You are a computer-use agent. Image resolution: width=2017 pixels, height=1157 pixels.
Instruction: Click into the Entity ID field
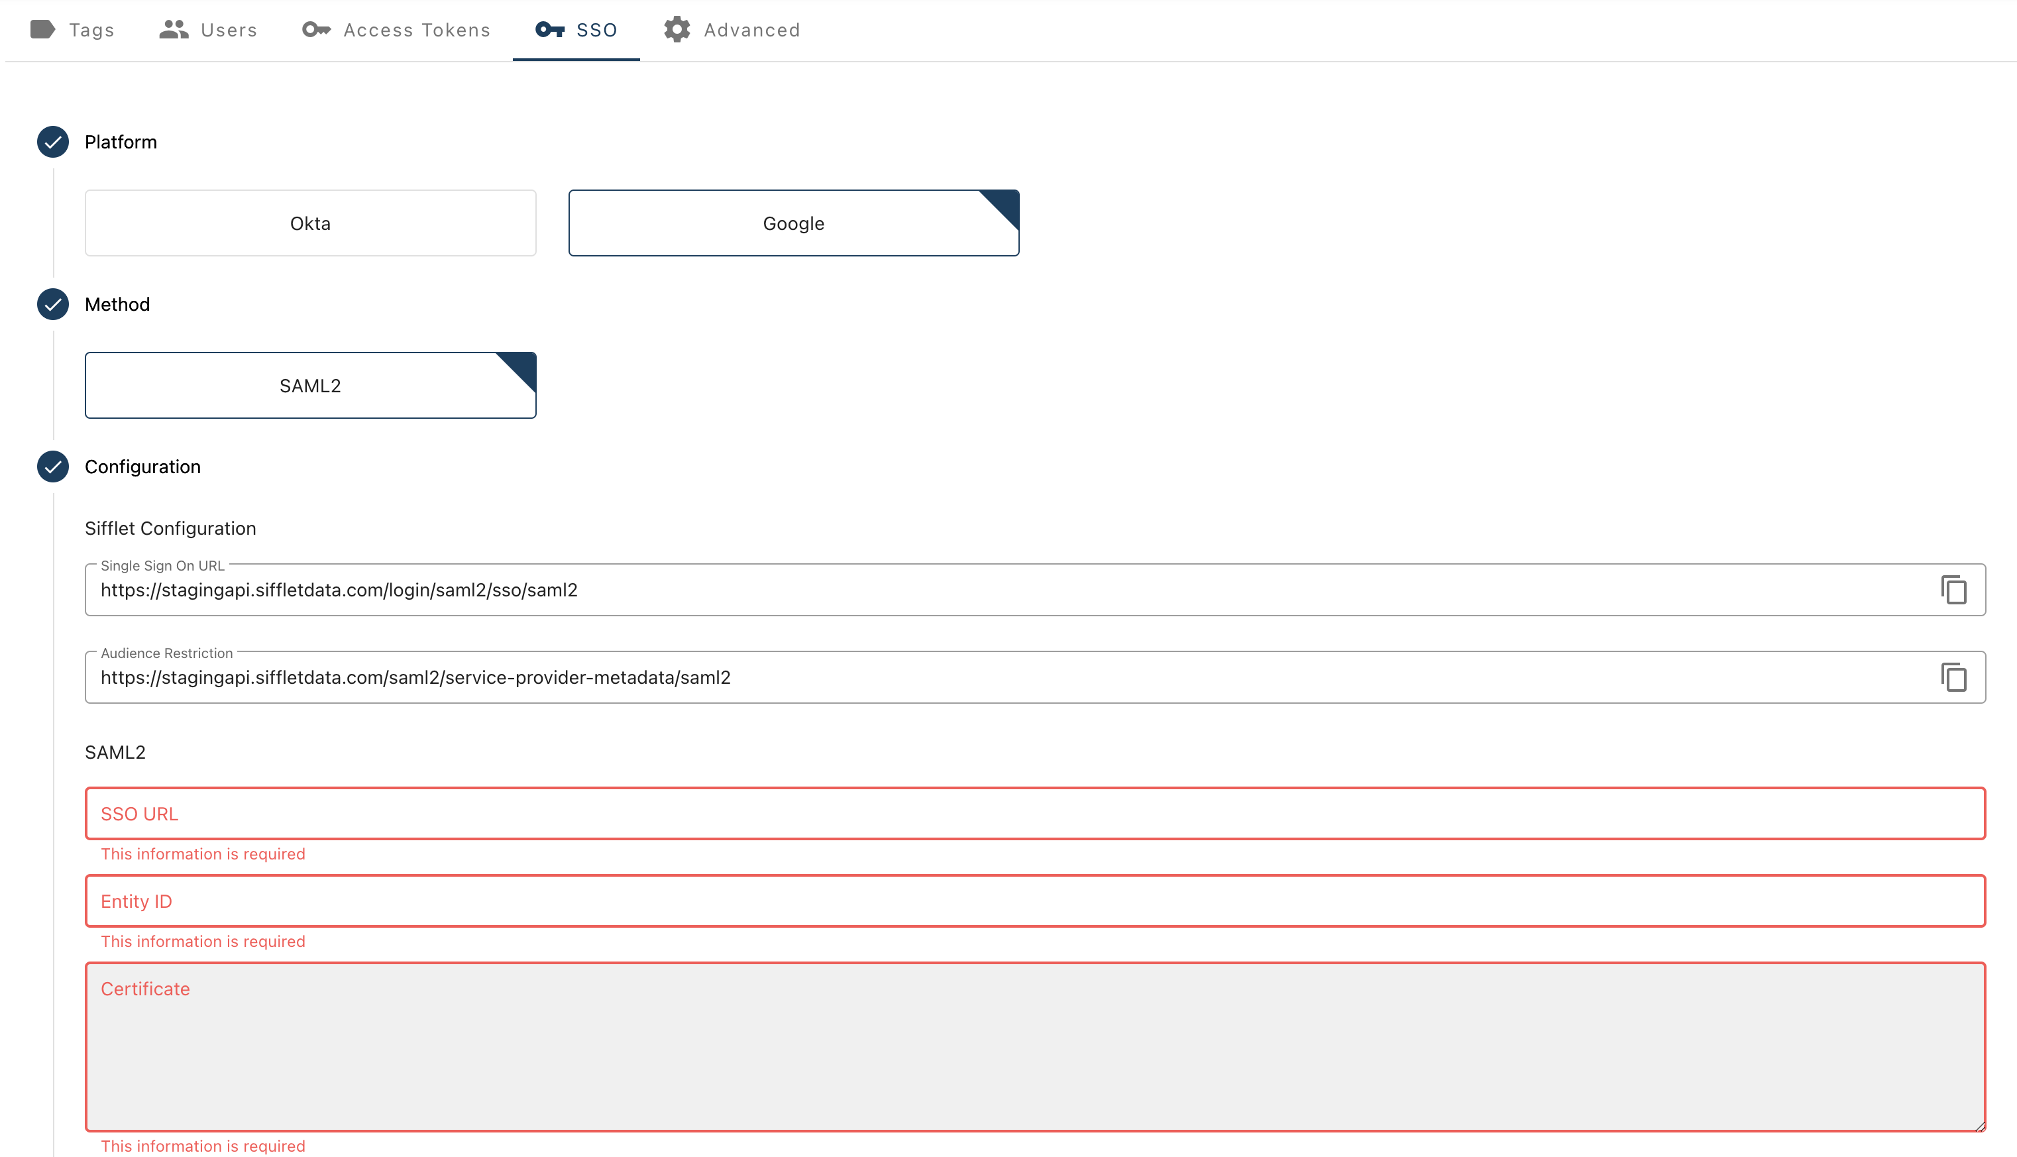[x=1034, y=901]
